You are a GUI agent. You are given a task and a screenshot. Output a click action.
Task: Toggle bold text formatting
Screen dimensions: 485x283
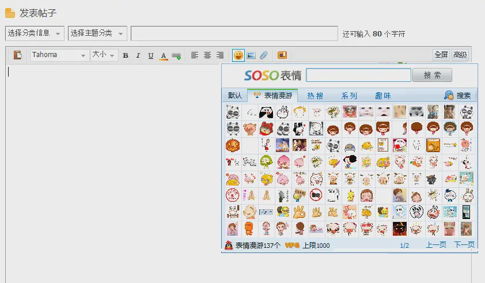click(126, 55)
